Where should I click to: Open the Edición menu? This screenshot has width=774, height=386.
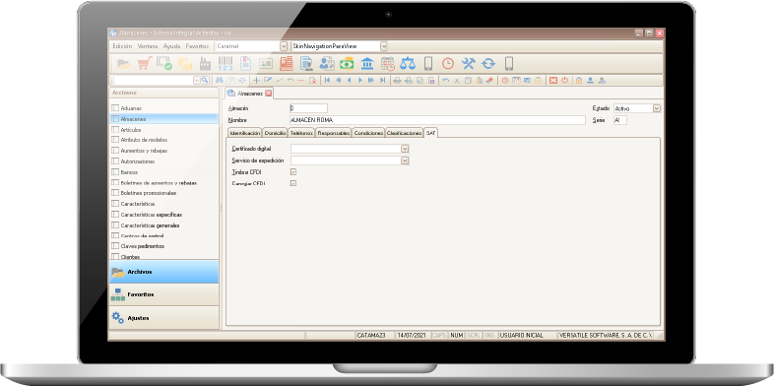click(122, 46)
